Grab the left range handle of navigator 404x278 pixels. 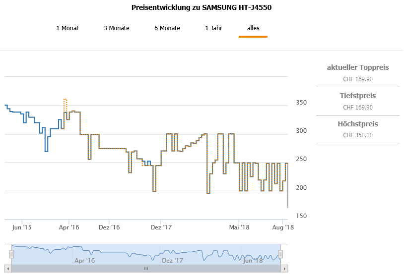pos(11,254)
